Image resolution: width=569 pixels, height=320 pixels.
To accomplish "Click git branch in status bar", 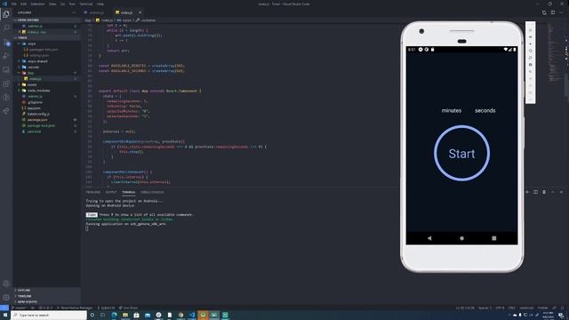I will point(19,308).
